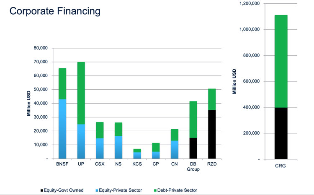Viewport: 314px width, 195px height.
Task: Select the Equity-Private Sector blue legend swatch
Action: [97, 190]
